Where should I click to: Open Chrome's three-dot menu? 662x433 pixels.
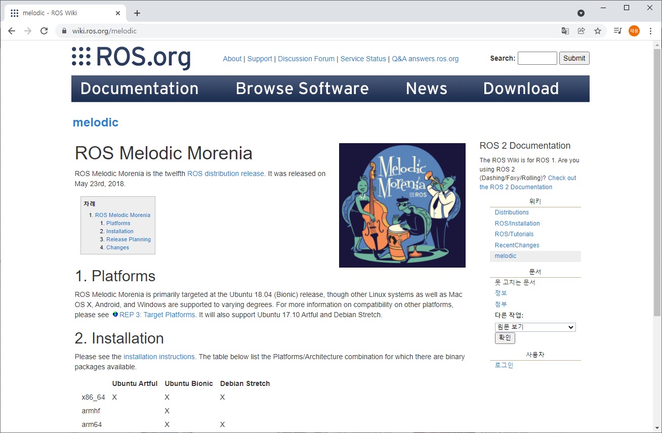[650, 31]
